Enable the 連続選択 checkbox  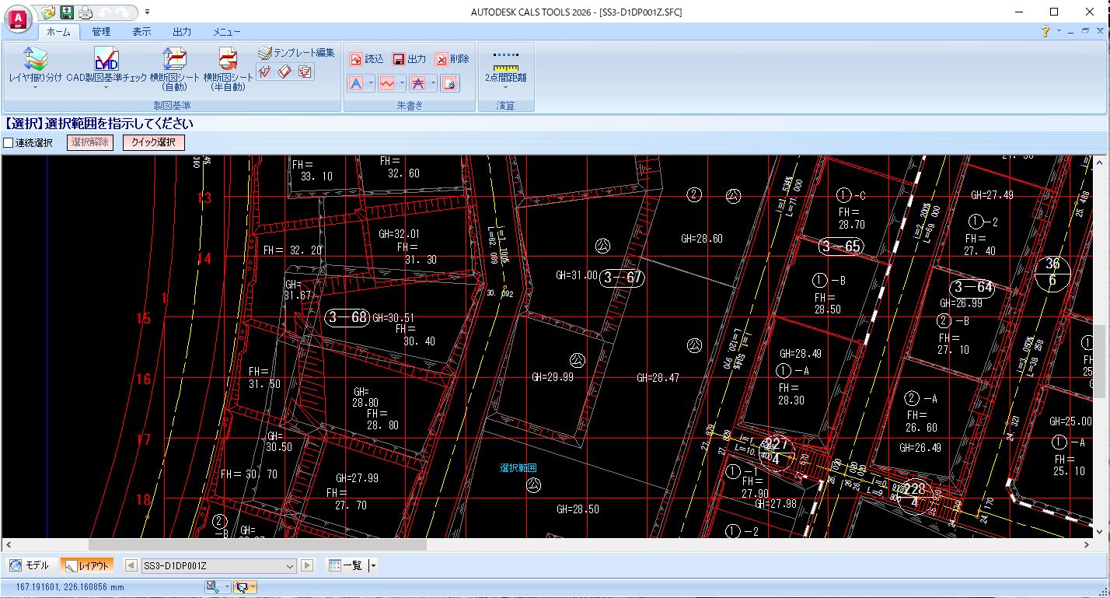pos(9,143)
